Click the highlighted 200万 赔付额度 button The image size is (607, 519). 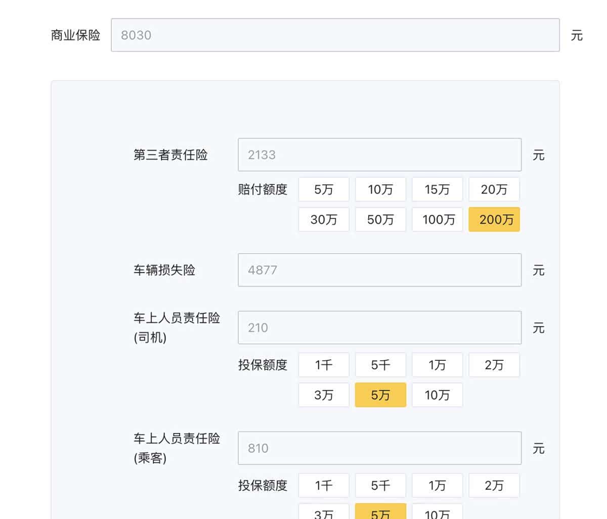coord(494,219)
